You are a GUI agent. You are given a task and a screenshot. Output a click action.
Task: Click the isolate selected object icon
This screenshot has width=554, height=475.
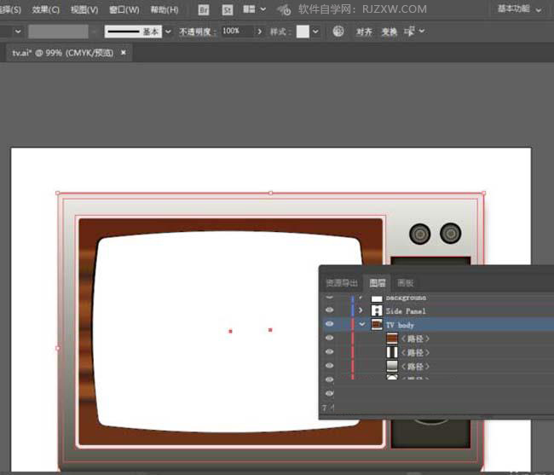click(x=410, y=32)
